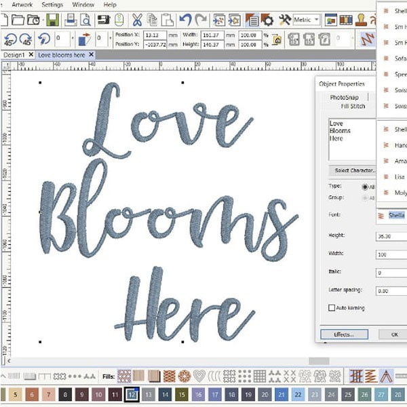
Task: Select the heart-shaped fill pattern
Action: coord(199,375)
